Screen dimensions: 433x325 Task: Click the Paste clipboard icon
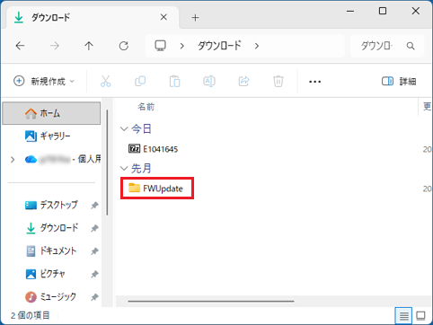tap(174, 81)
